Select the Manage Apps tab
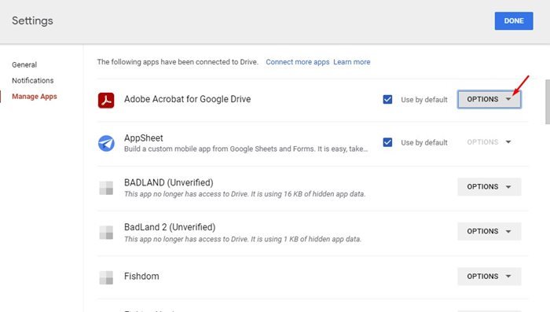The image size is (550, 312). 35,97
